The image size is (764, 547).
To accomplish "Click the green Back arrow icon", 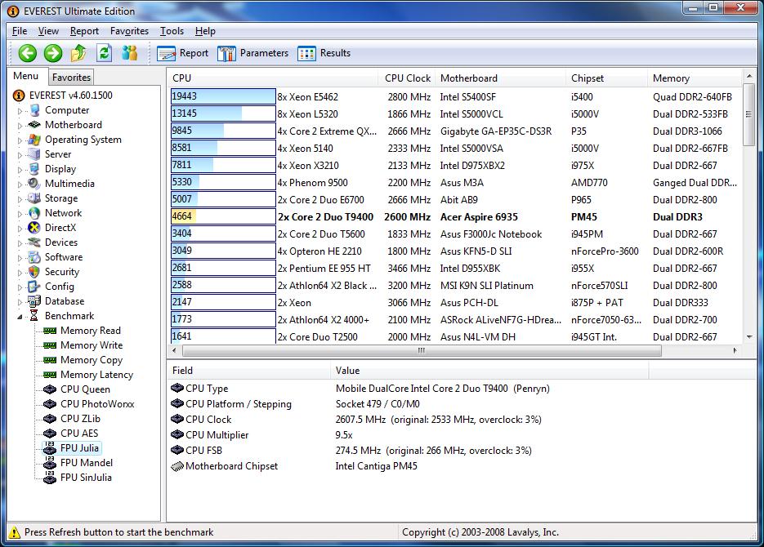I will point(28,53).
